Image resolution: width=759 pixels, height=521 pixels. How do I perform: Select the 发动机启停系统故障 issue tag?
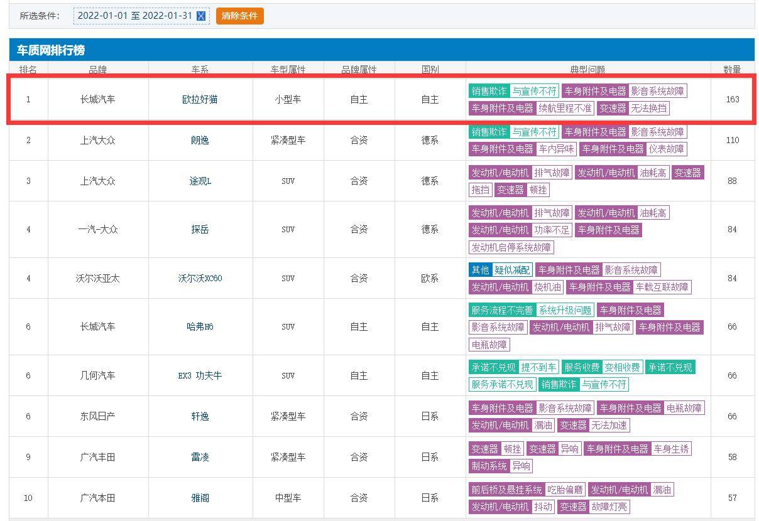point(511,247)
